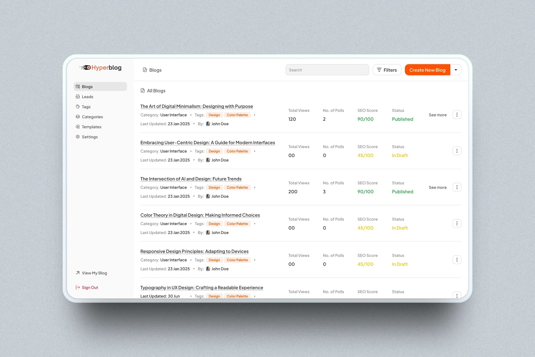Screen dimensions: 535x357
Task: Open the Embracing User-Centric Design blog link
Action: point(207,143)
